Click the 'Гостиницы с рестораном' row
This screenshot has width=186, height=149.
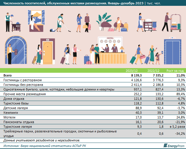click(93, 80)
